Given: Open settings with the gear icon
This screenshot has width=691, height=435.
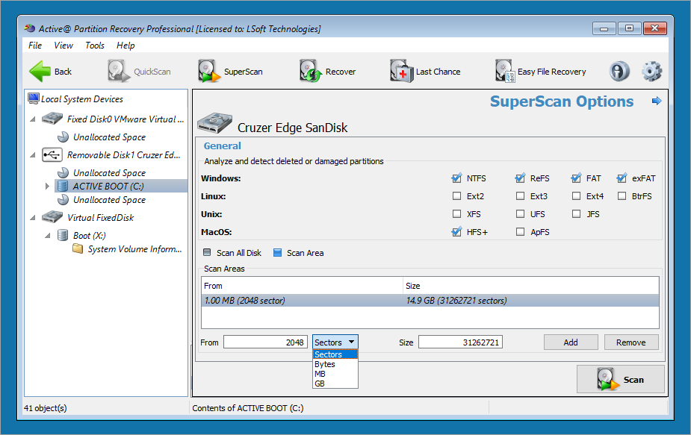Looking at the screenshot, I should (651, 72).
